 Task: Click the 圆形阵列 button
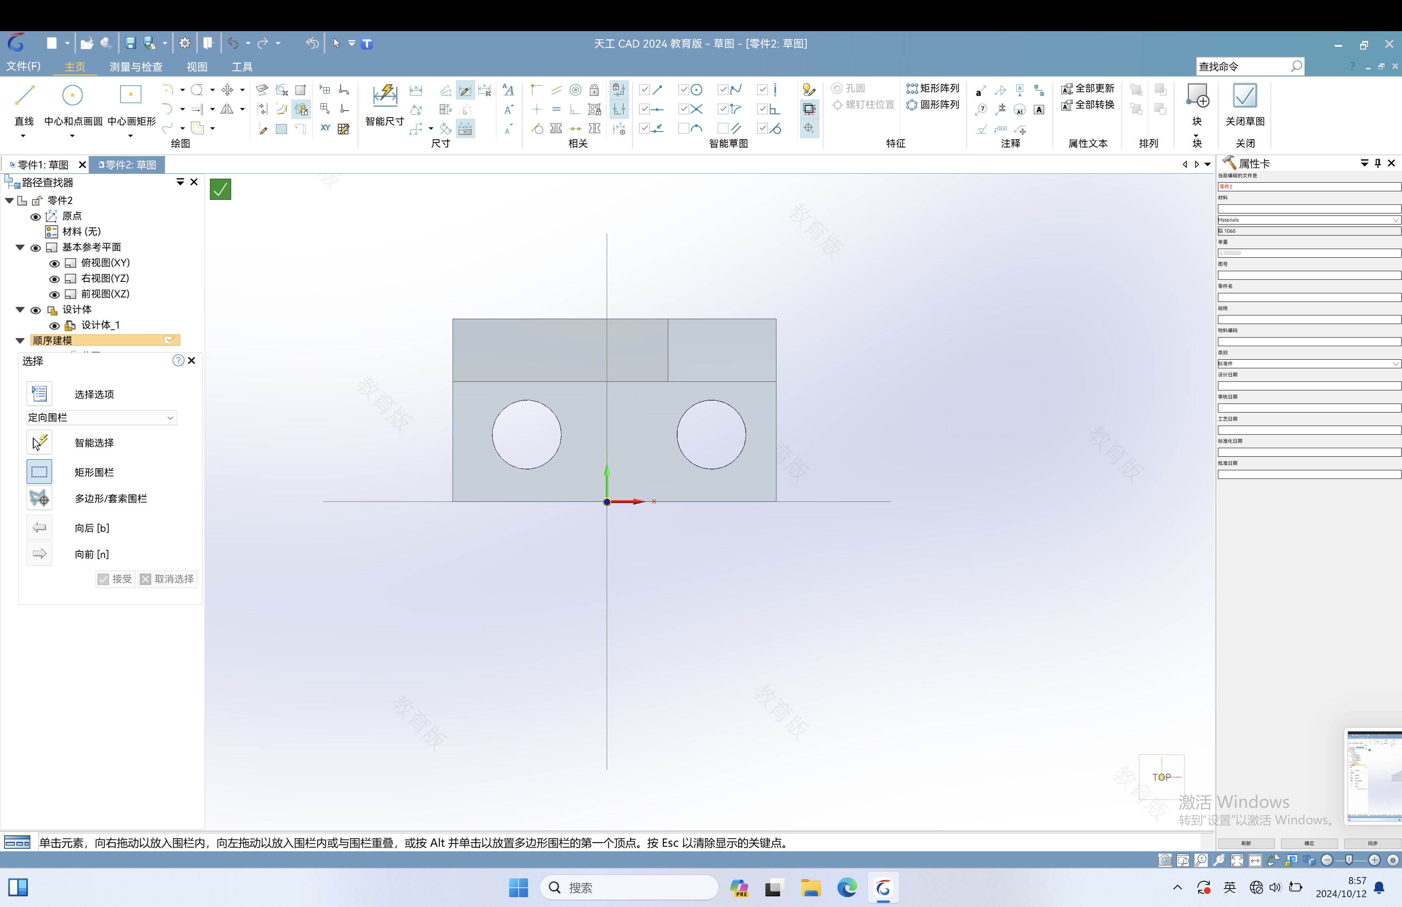933,105
